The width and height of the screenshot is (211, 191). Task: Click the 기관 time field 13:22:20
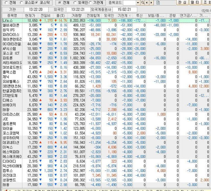[36, 10]
